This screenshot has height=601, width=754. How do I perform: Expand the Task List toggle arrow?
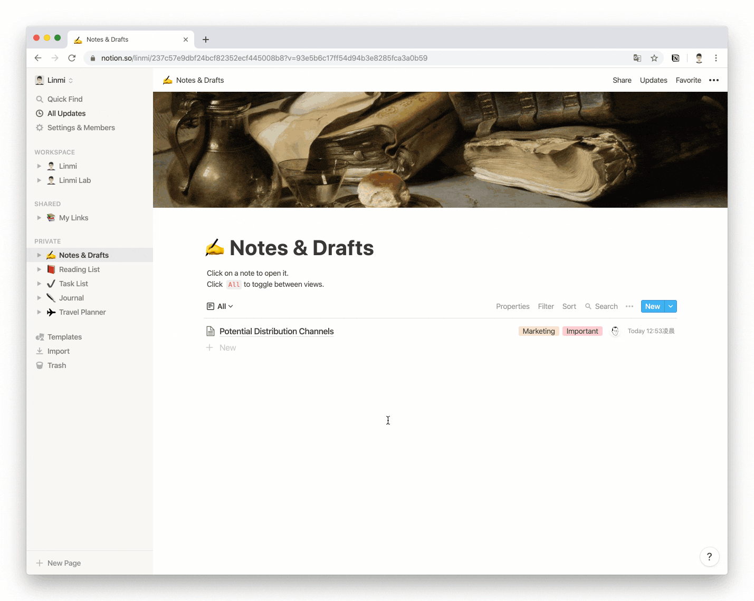(x=39, y=284)
